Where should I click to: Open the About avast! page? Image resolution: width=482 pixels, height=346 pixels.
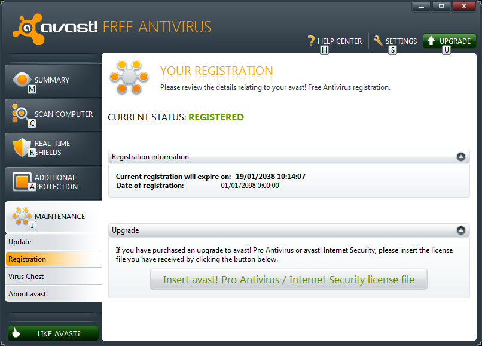53,294
